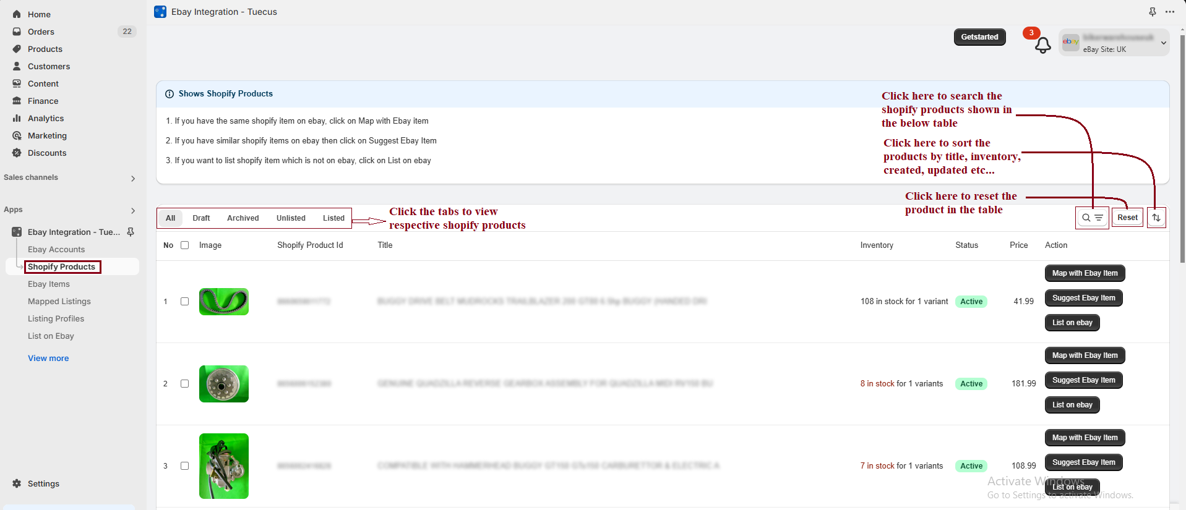The image size is (1186, 510).
Task: Click the info icon beside Shows Shopify Products
Action: (170, 94)
